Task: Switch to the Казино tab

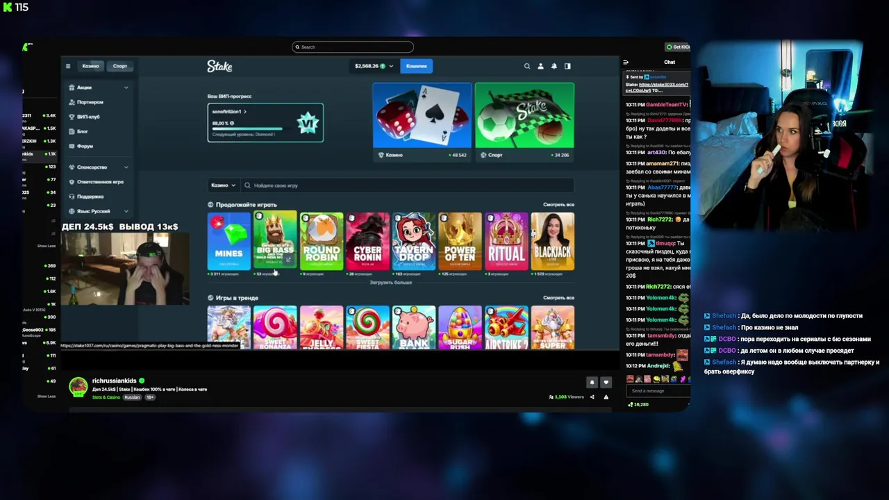Action: 91,66
